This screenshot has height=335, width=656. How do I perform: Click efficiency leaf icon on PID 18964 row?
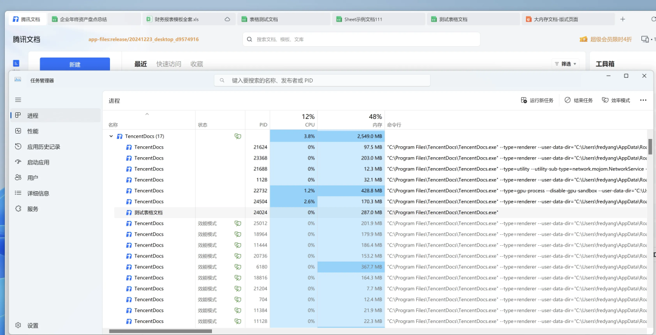(x=237, y=234)
